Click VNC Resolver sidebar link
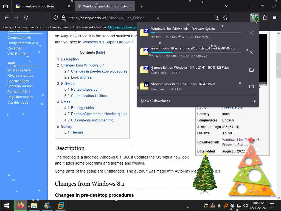Image resolution: width=281 pixels, height=211 pixels. pos(18,54)
